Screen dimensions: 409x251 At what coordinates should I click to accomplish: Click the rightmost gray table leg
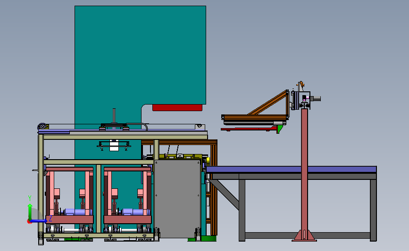pyautogui.click(x=373, y=210)
